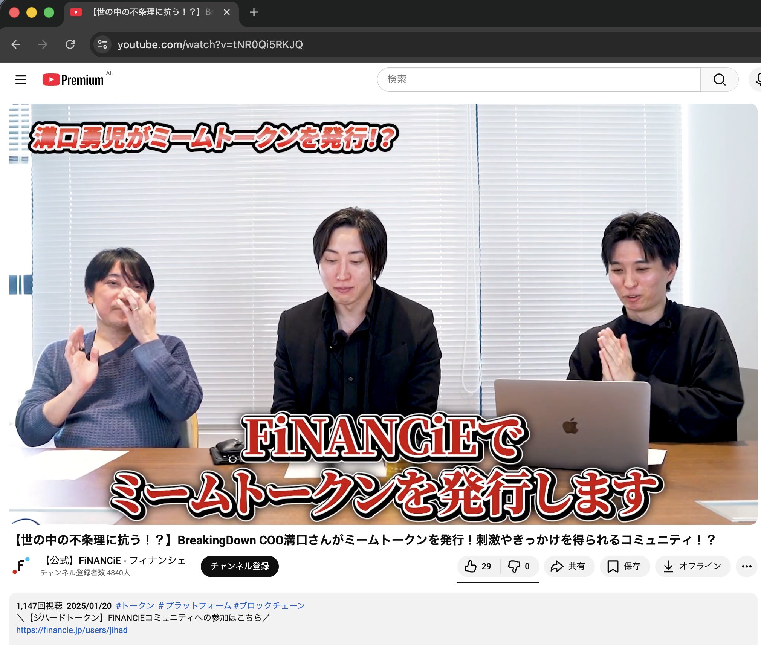Screen dimensions: 761x645
Task: Click into the 検索 search field
Action: point(539,79)
